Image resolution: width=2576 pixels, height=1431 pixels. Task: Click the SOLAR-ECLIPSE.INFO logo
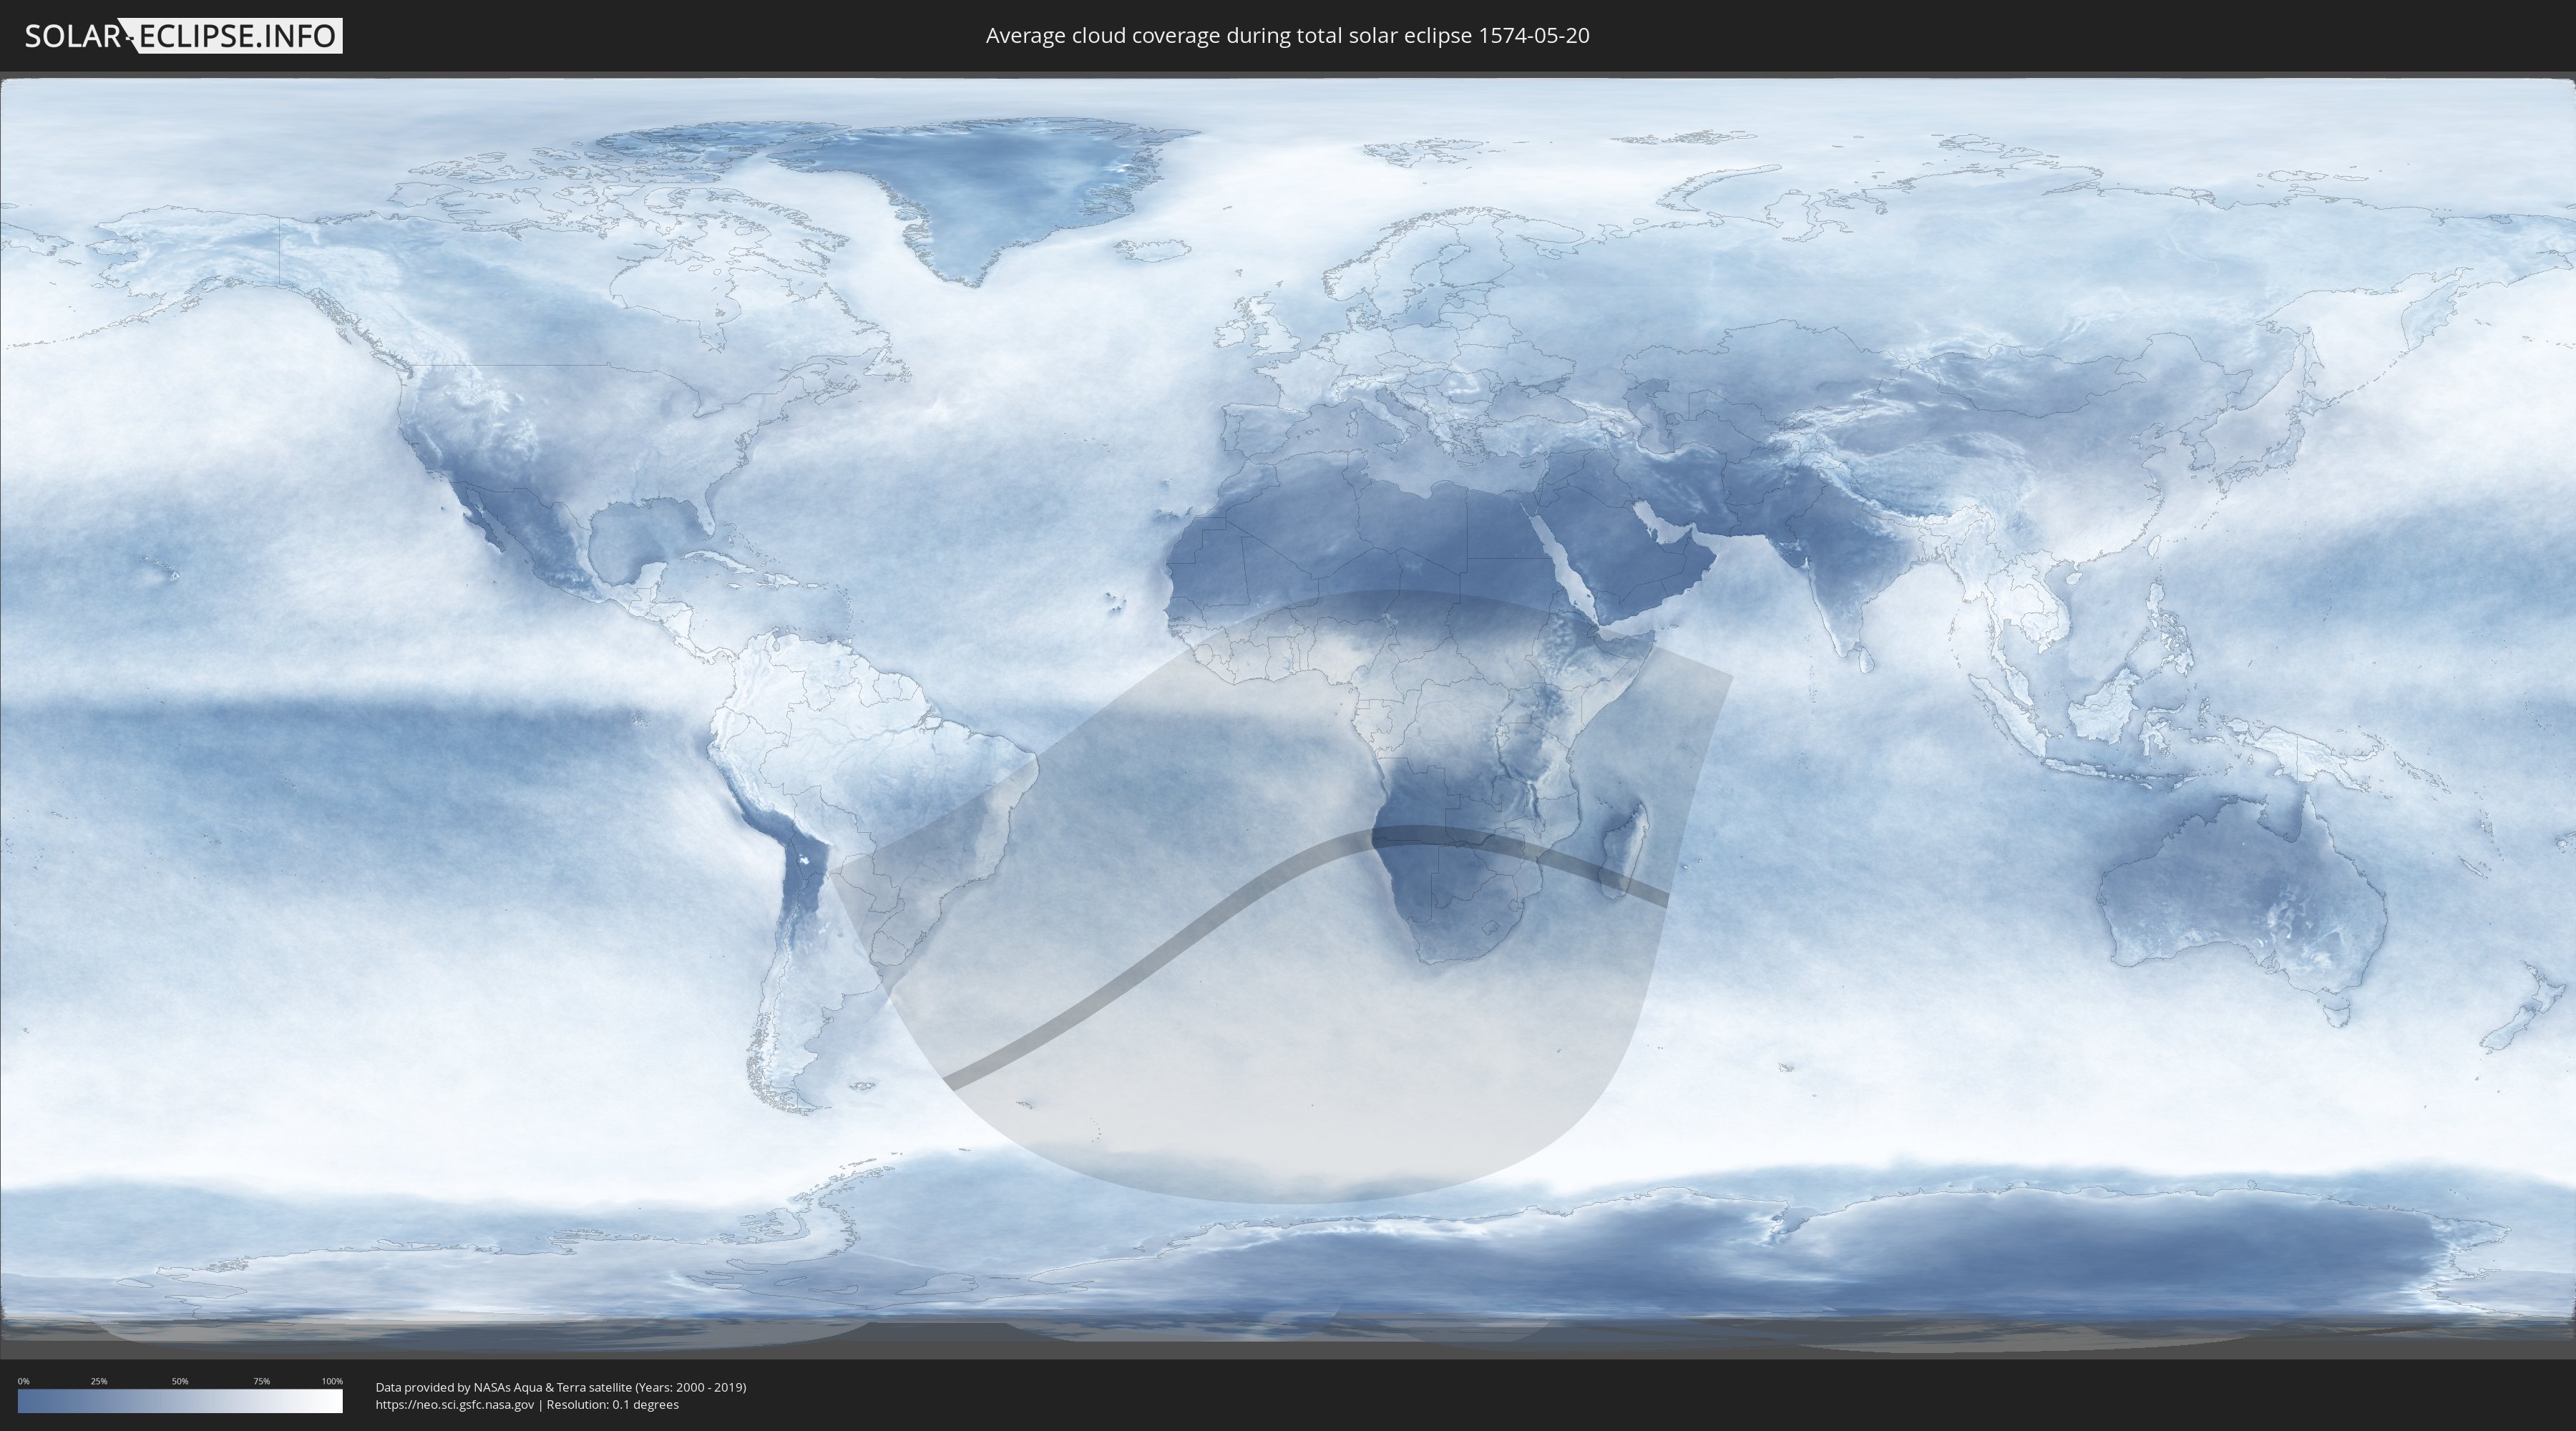(183, 36)
